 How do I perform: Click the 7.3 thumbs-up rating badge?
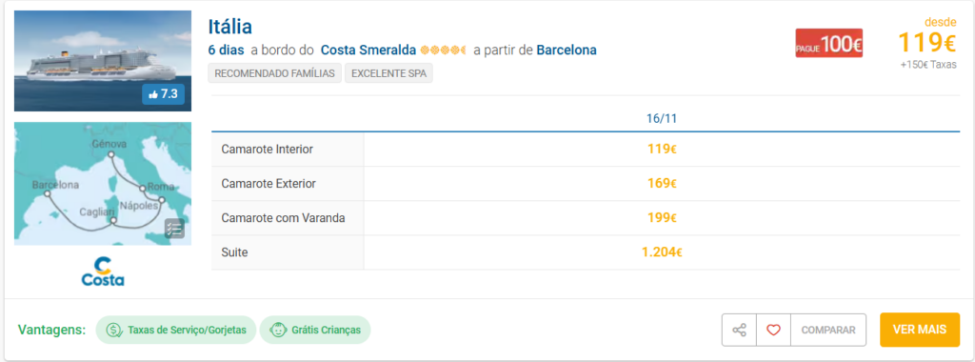tap(164, 94)
